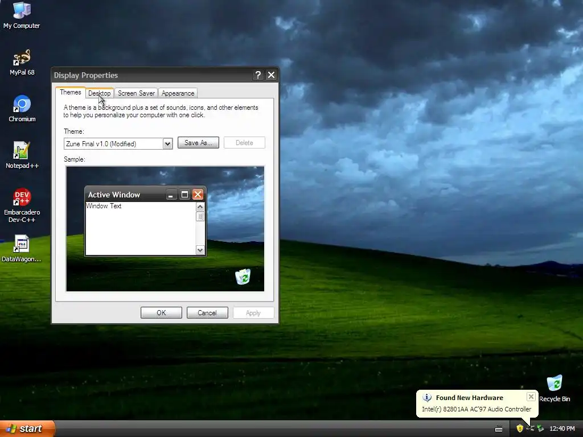Click the theme sample preview image
The width and height of the screenshot is (583, 437).
(x=165, y=229)
